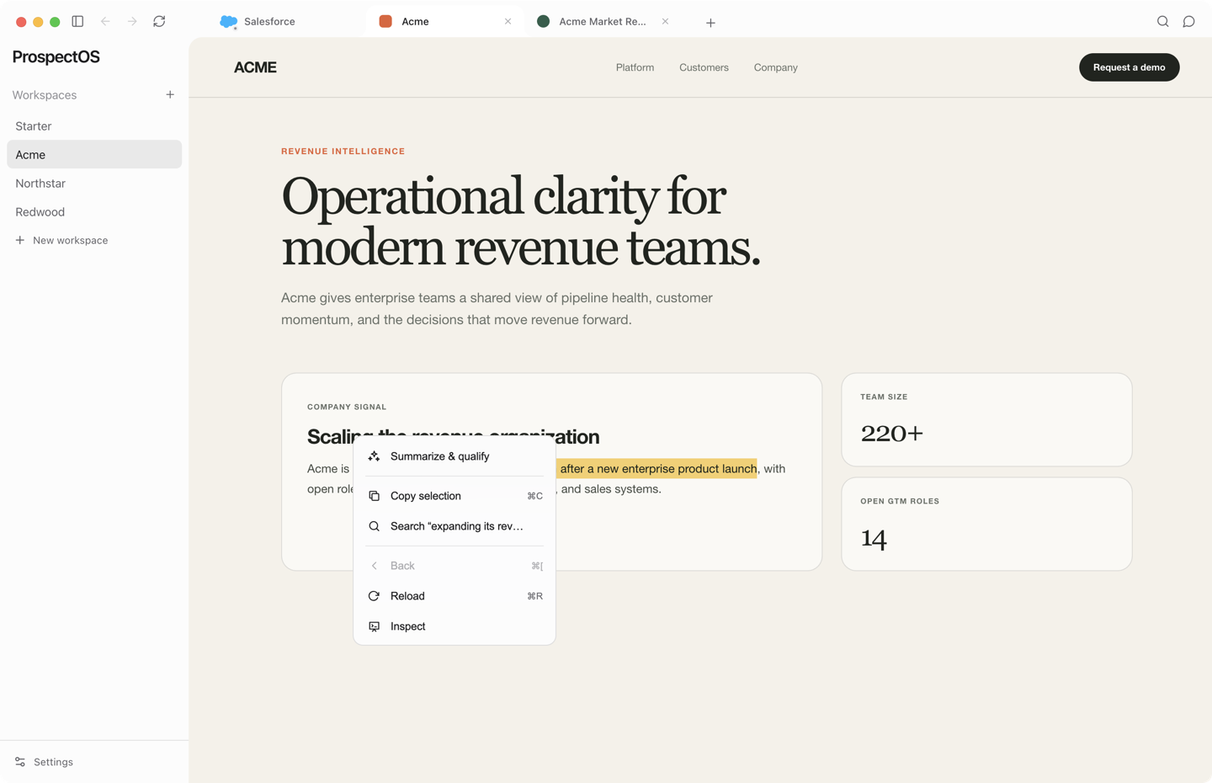
Task: Click Request a demo button
Action: point(1129,67)
